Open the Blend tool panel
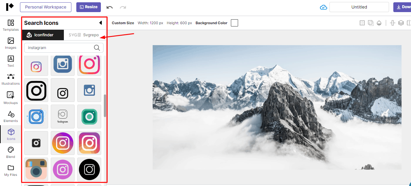Screen dimensions: 411x186 10,152
